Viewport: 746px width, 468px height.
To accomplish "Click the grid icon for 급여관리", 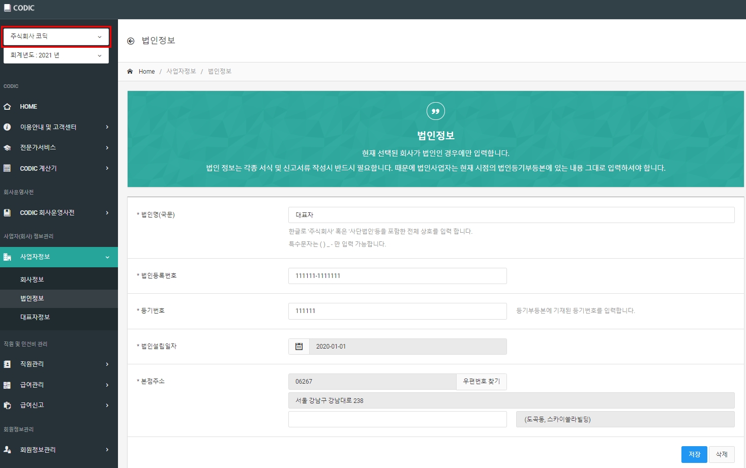I will click(x=7, y=385).
